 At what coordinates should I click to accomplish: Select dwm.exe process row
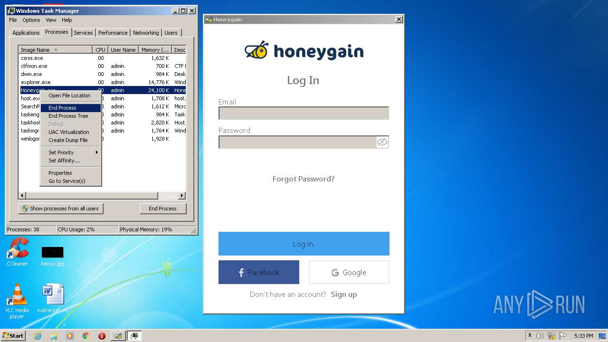pos(102,74)
